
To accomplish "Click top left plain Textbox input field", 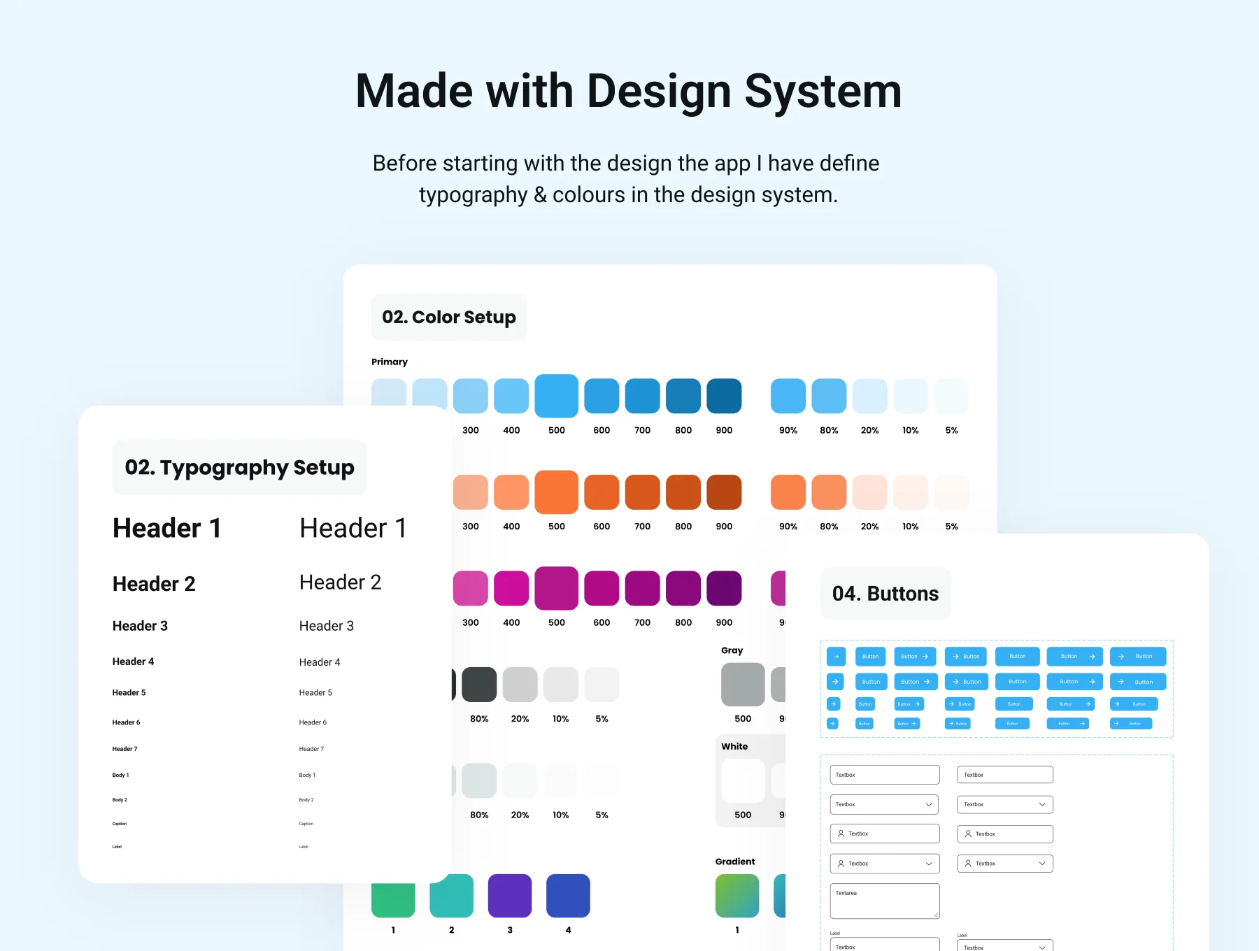I will [885, 775].
